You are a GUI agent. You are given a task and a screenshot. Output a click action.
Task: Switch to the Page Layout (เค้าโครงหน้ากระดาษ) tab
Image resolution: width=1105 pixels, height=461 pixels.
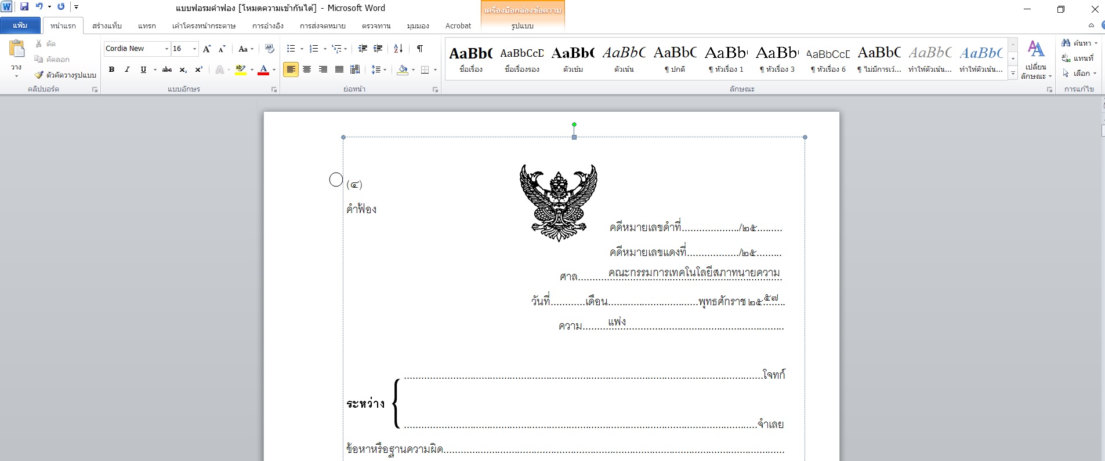click(x=204, y=25)
